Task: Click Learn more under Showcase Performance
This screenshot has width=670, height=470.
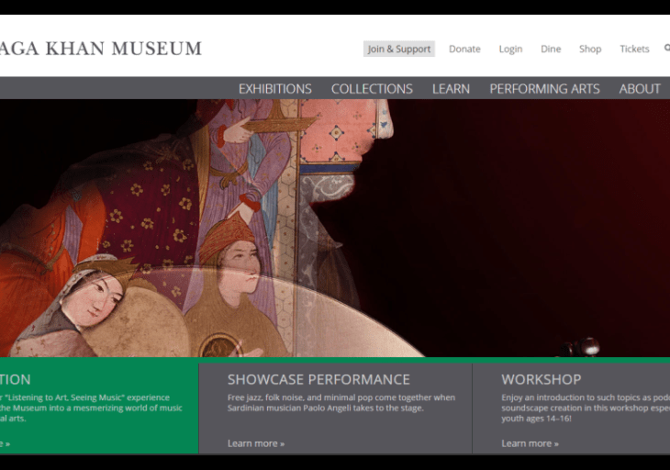Action: click(x=256, y=443)
